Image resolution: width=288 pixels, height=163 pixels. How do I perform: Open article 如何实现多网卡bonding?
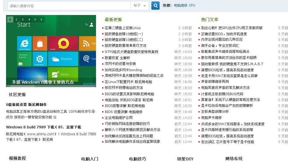[123, 70]
